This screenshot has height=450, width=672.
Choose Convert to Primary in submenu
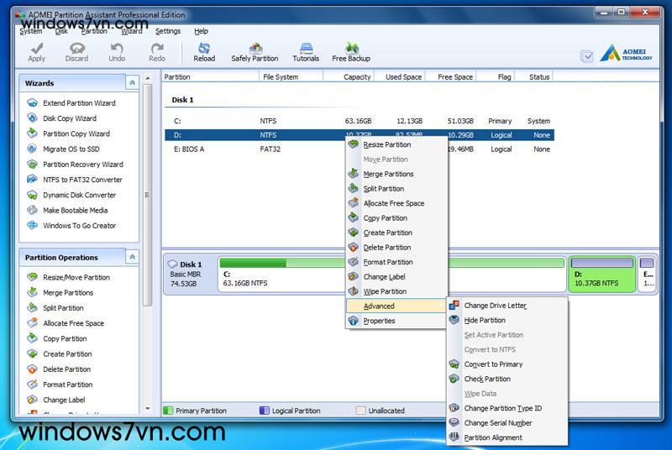[507, 364]
